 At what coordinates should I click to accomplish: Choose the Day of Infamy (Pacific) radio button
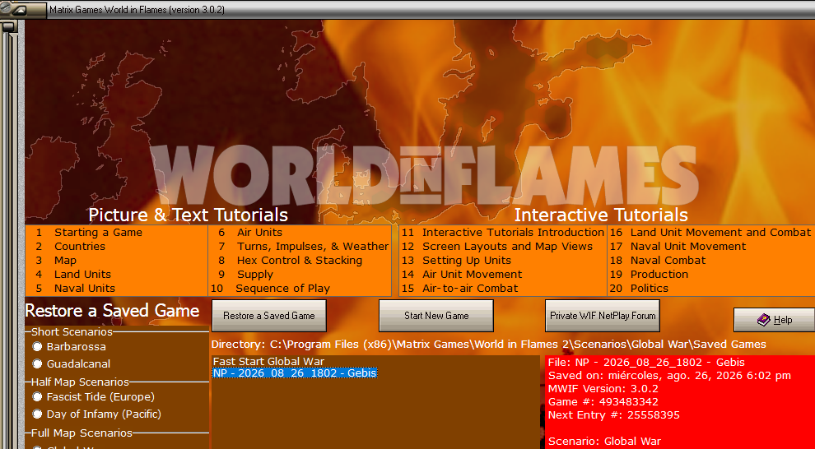click(37, 414)
